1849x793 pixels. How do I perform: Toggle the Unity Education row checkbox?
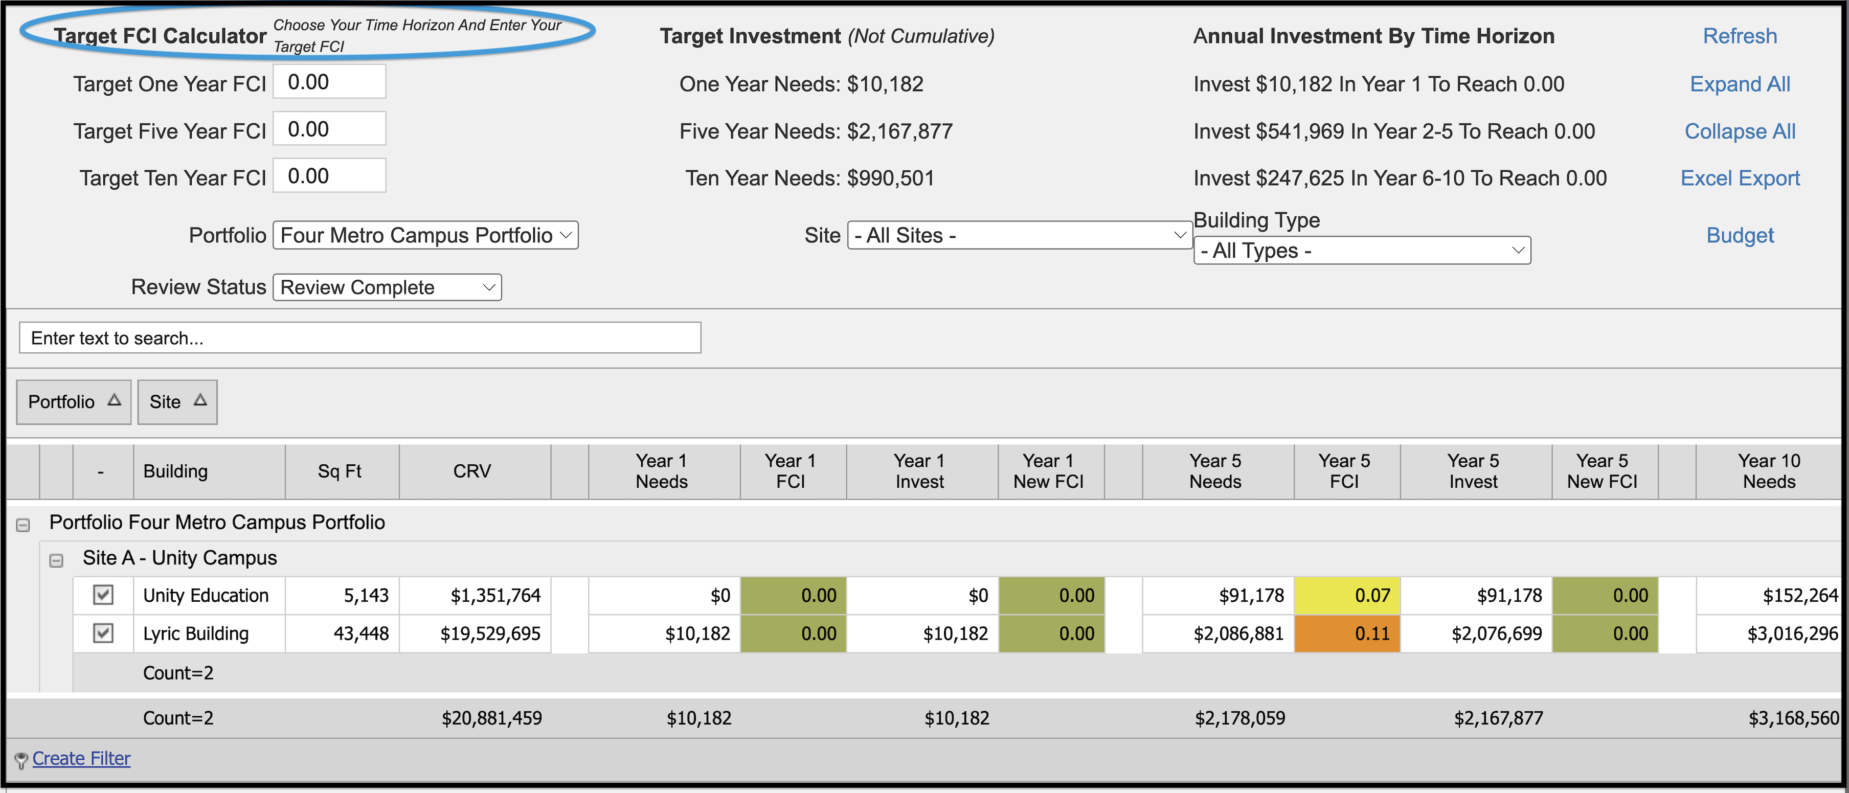pyautogui.click(x=103, y=595)
